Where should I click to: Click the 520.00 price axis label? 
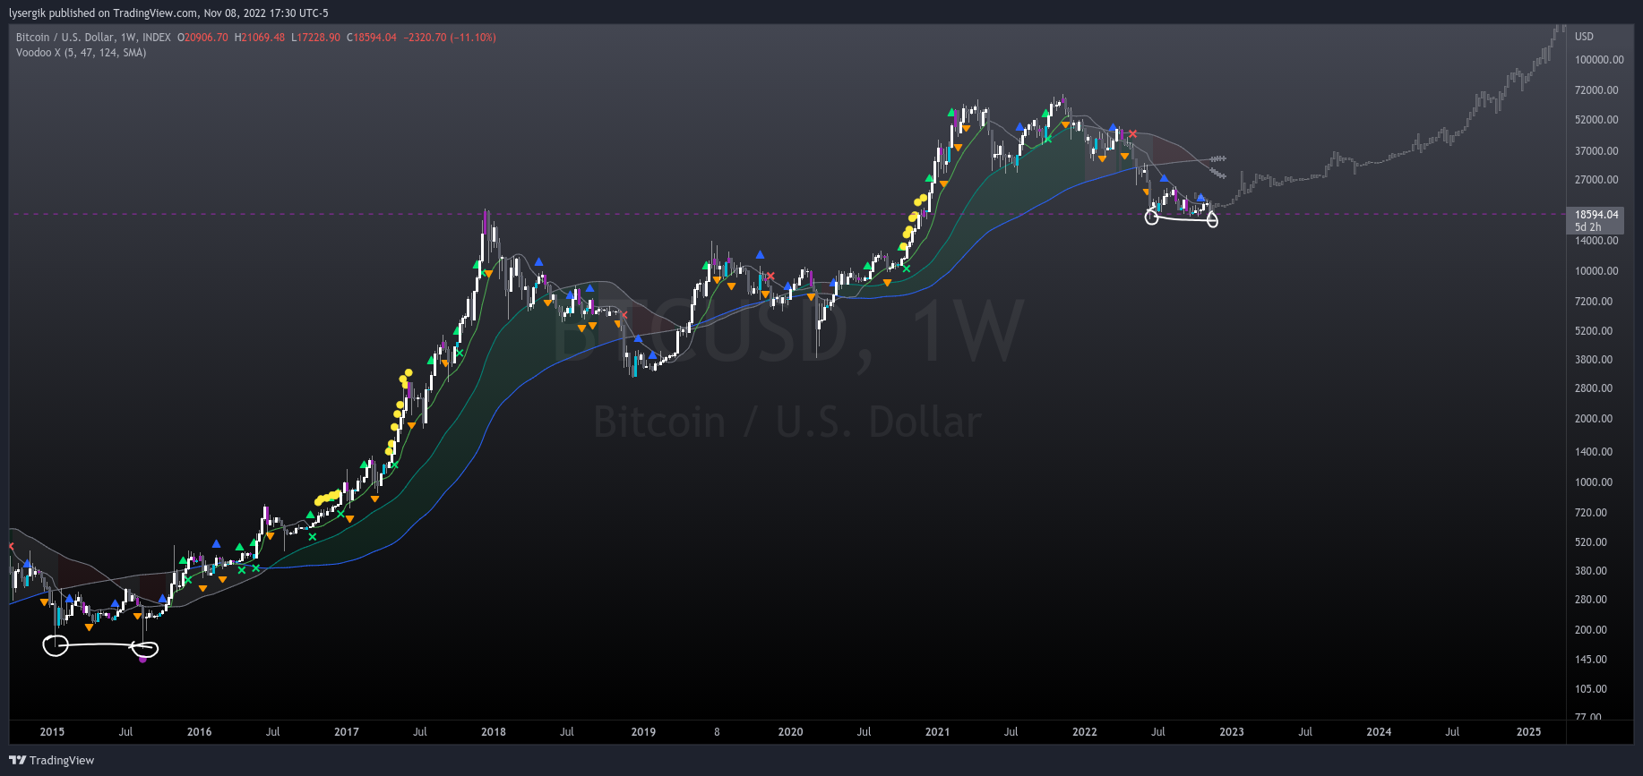point(1591,542)
